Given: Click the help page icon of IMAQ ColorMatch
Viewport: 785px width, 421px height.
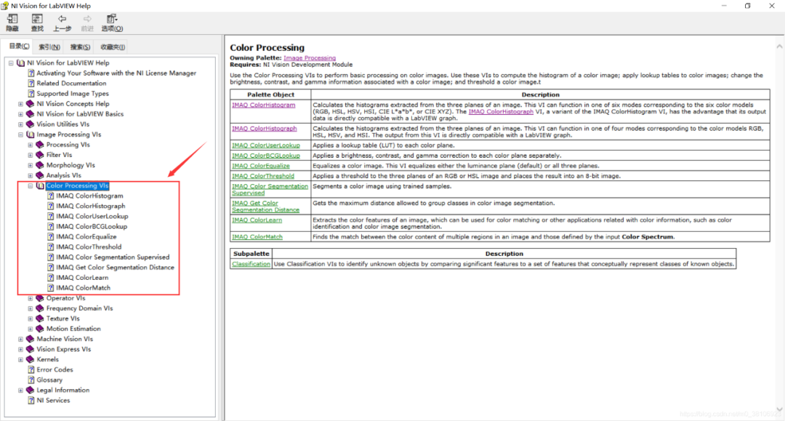Looking at the screenshot, I should coord(51,288).
